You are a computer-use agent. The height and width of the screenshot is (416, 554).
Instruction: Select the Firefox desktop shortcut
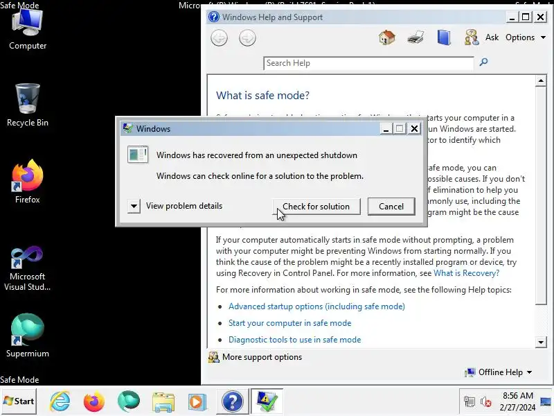(x=28, y=182)
